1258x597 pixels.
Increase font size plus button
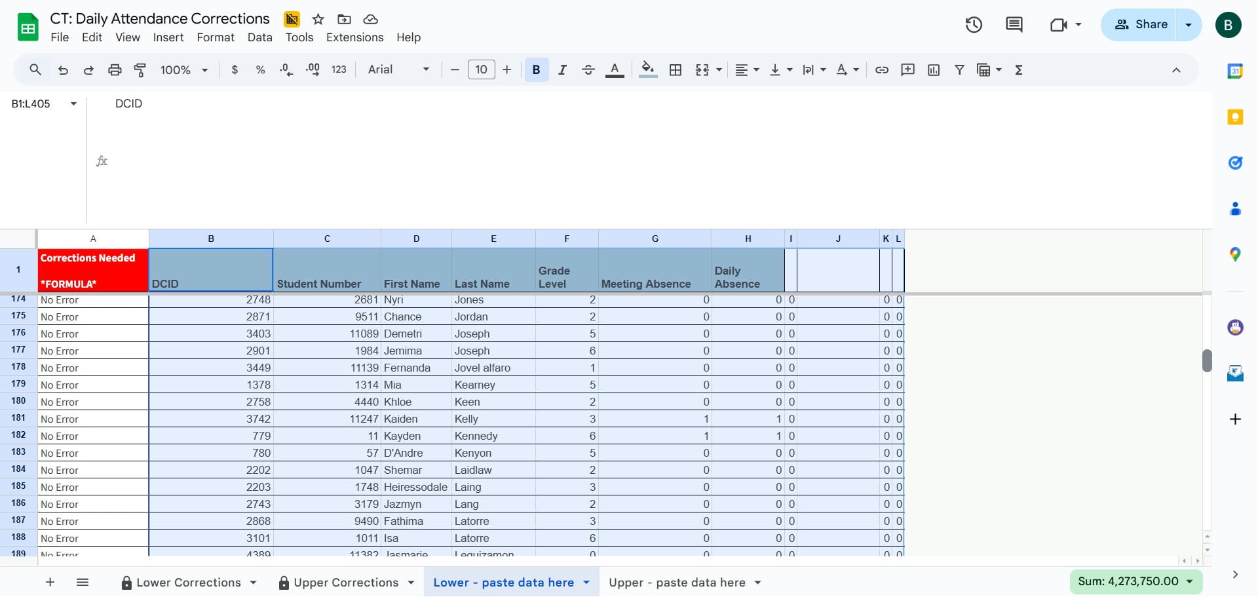click(507, 69)
